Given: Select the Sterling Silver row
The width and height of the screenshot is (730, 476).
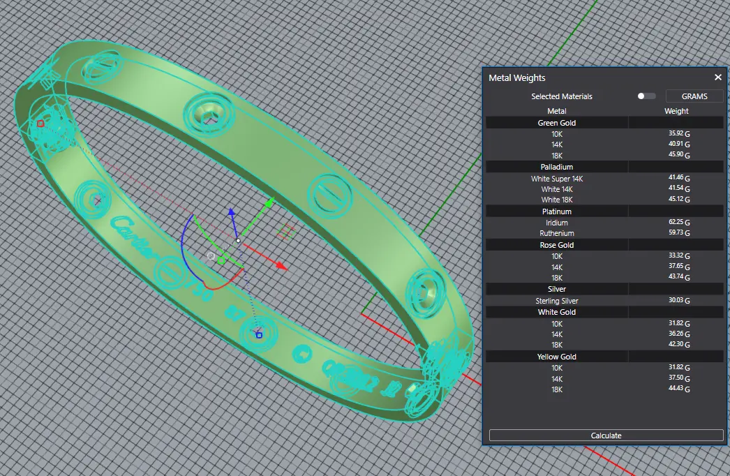Looking at the screenshot, I should pyautogui.click(x=557, y=301).
